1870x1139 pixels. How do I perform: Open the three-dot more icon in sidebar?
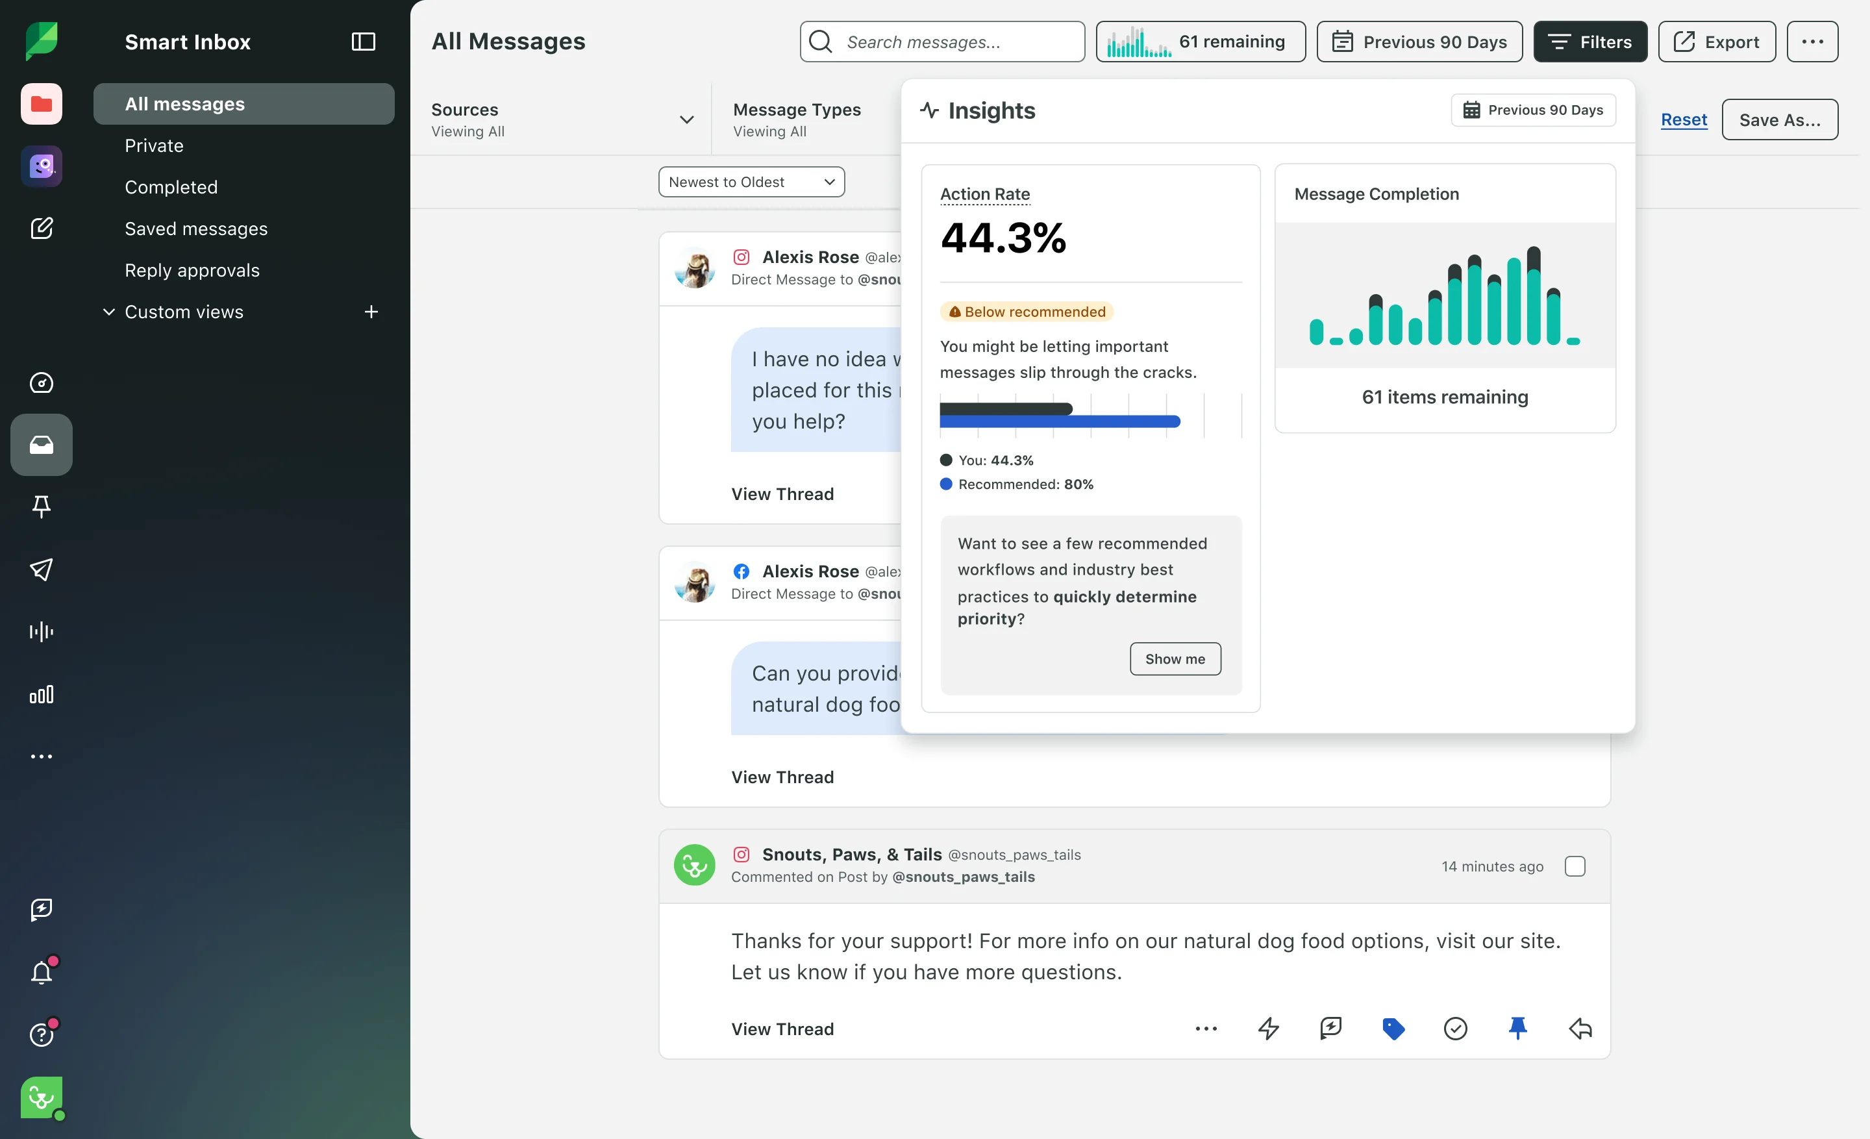pyautogui.click(x=41, y=757)
